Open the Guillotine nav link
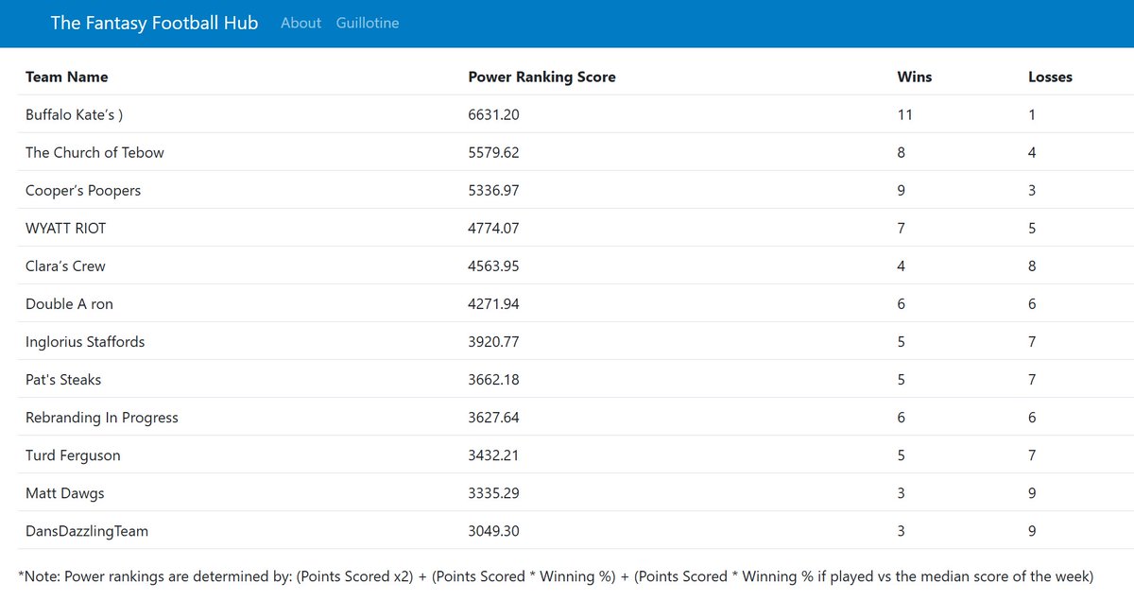 pyautogui.click(x=368, y=23)
